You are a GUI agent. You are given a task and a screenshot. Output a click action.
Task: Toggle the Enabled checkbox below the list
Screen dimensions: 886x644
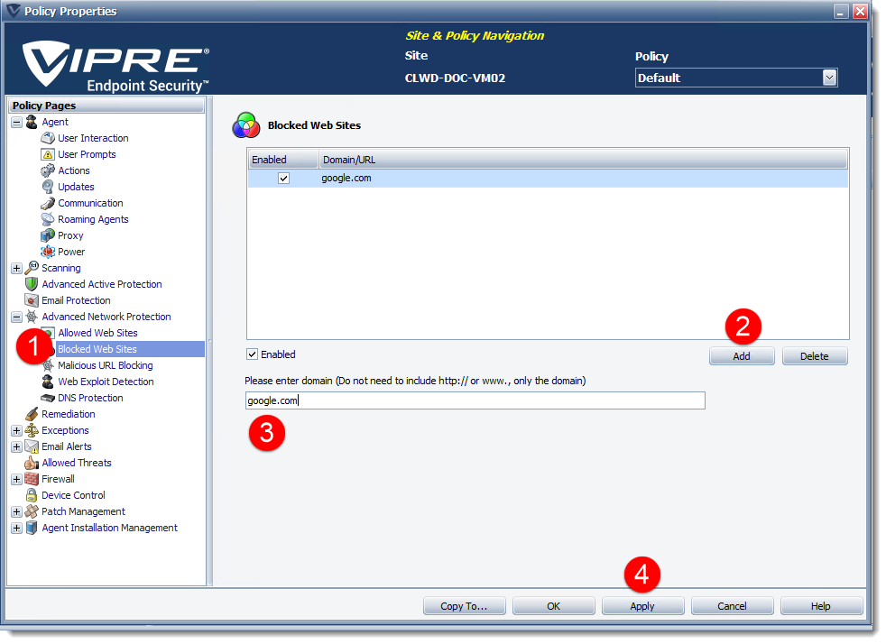coord(252,354)
